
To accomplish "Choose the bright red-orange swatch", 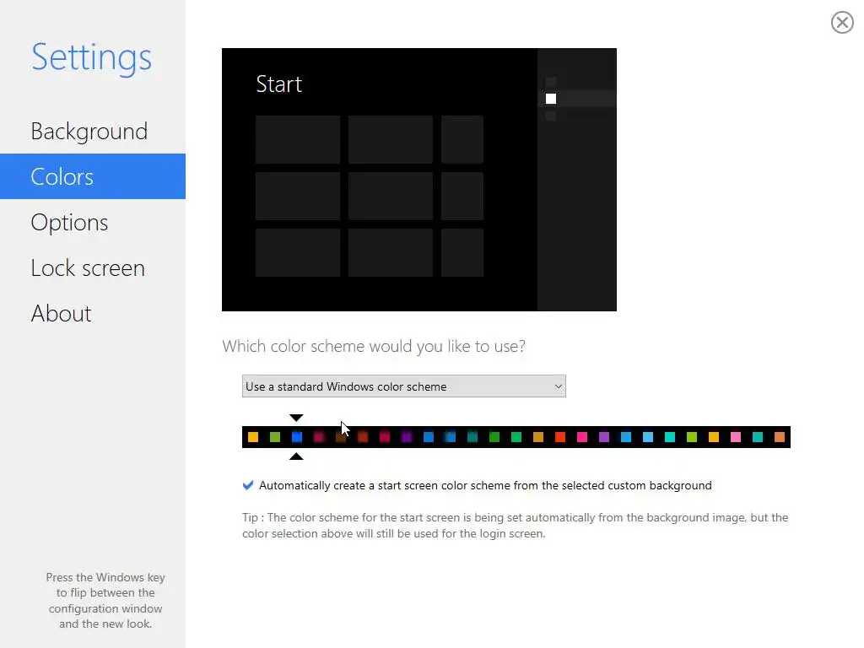I will [560, 437].
